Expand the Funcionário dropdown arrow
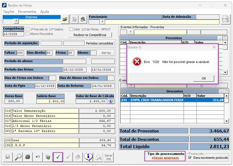The image size is (233, 166). point(102,22)
